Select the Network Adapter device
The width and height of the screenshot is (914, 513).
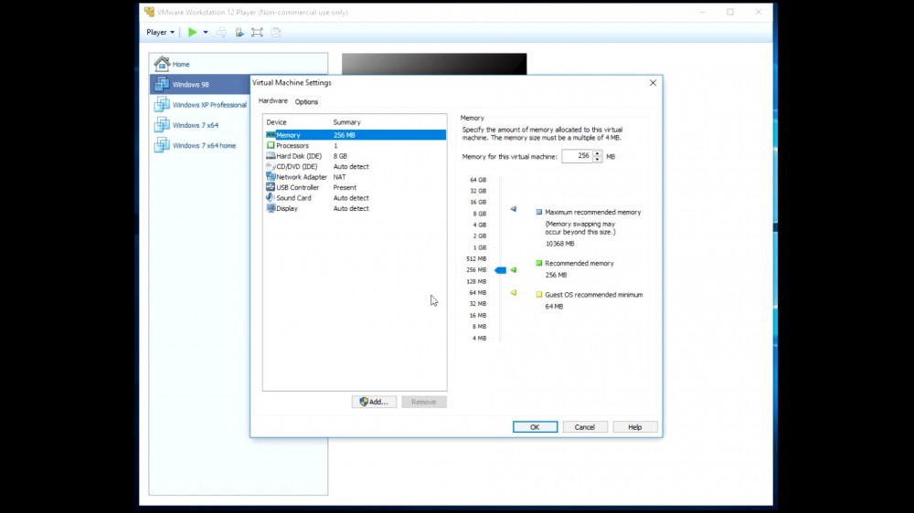(x=301, y=177)
